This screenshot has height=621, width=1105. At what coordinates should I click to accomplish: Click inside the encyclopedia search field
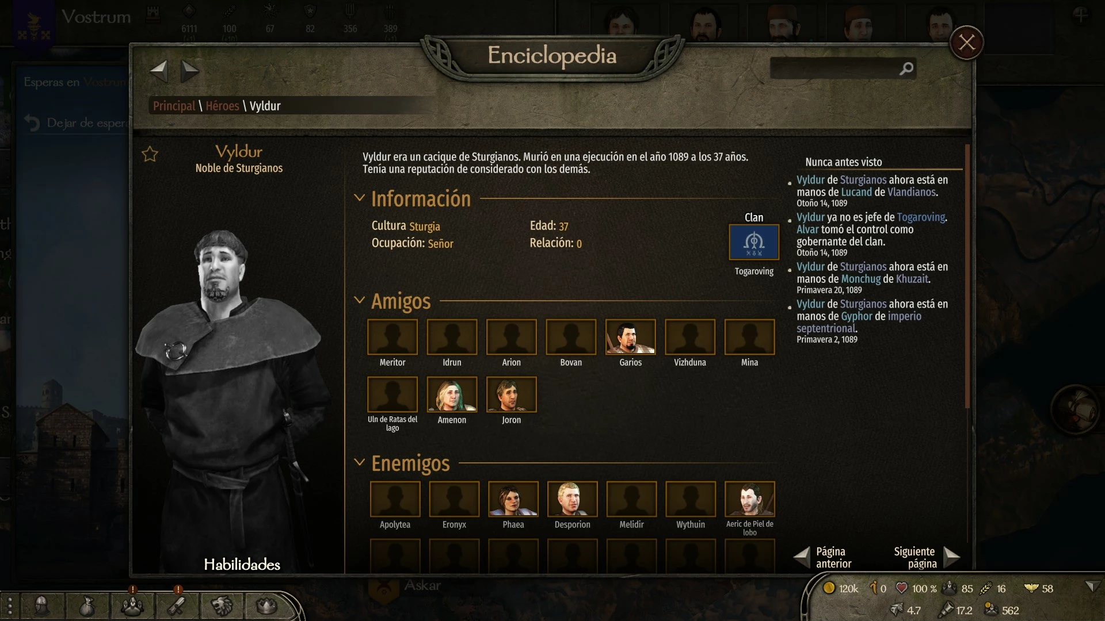[x=835, y=68]
